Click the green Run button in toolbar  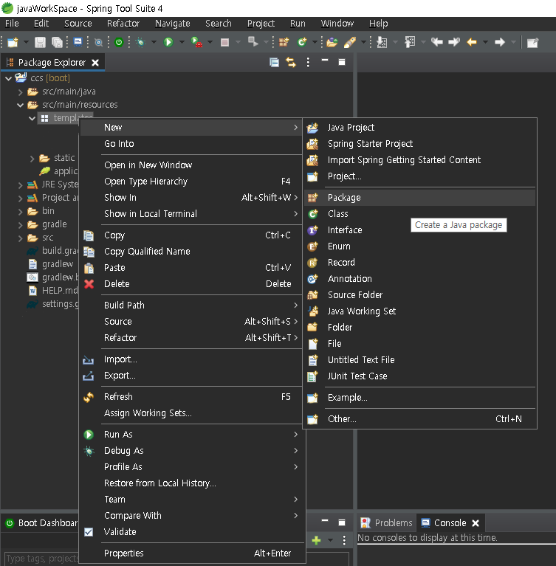[168, 42]
